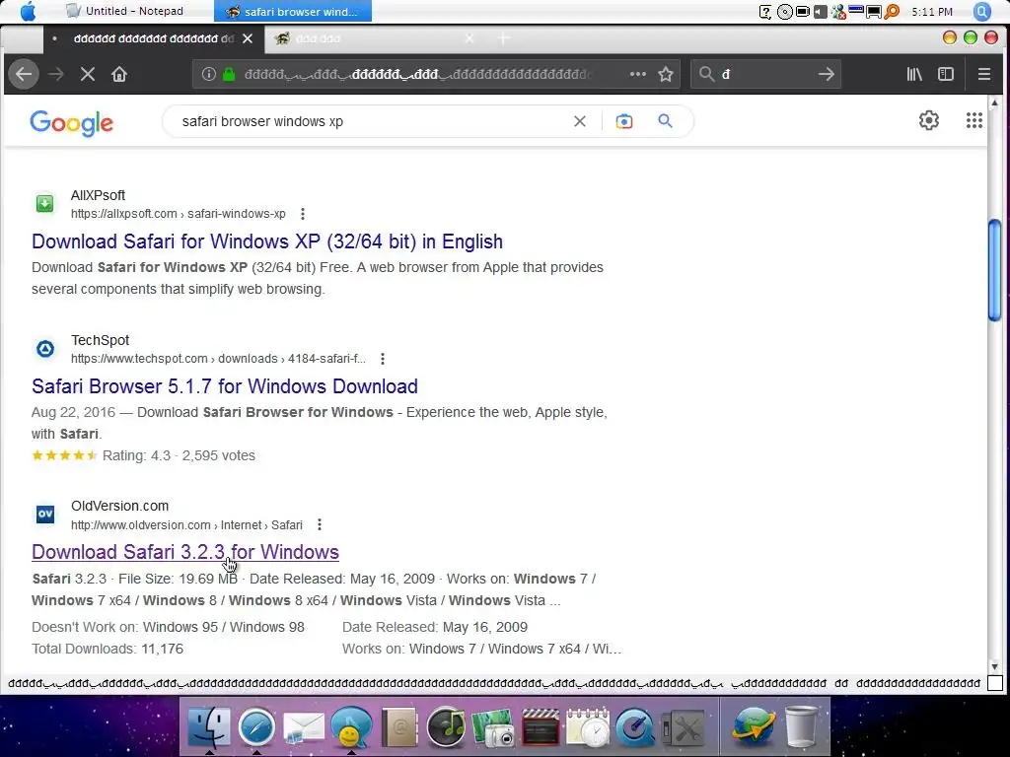1010x757 pixels.
Task: Open Google quick settings gear
Action: (929, 120)
